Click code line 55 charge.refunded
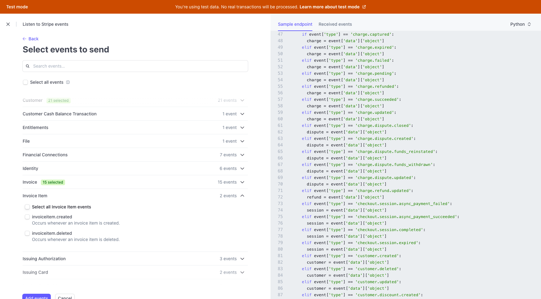This screenshot has height=299, width=541. 350,87
